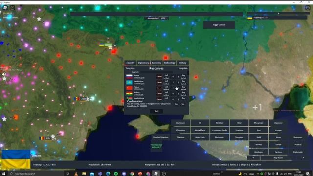
Task: Switch to the Political map mode
Action: pyautogui.click(x=298, y=145)
